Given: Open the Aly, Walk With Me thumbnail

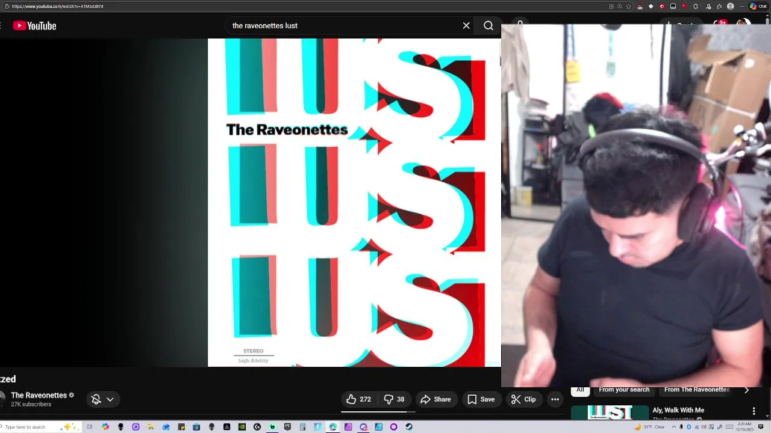Looking at the screenshot, I should pos(610,413).
